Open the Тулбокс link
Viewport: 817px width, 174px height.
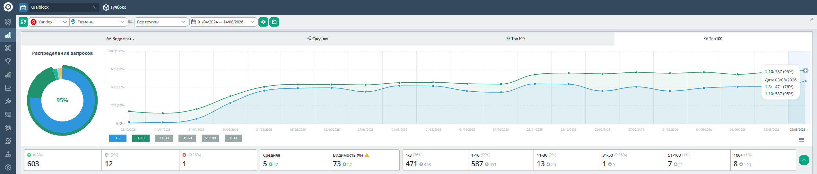coord(115,7)
